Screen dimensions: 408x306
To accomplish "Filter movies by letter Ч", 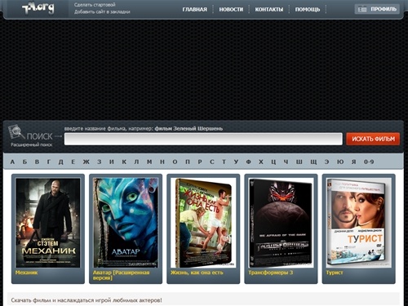I will 286,162.
